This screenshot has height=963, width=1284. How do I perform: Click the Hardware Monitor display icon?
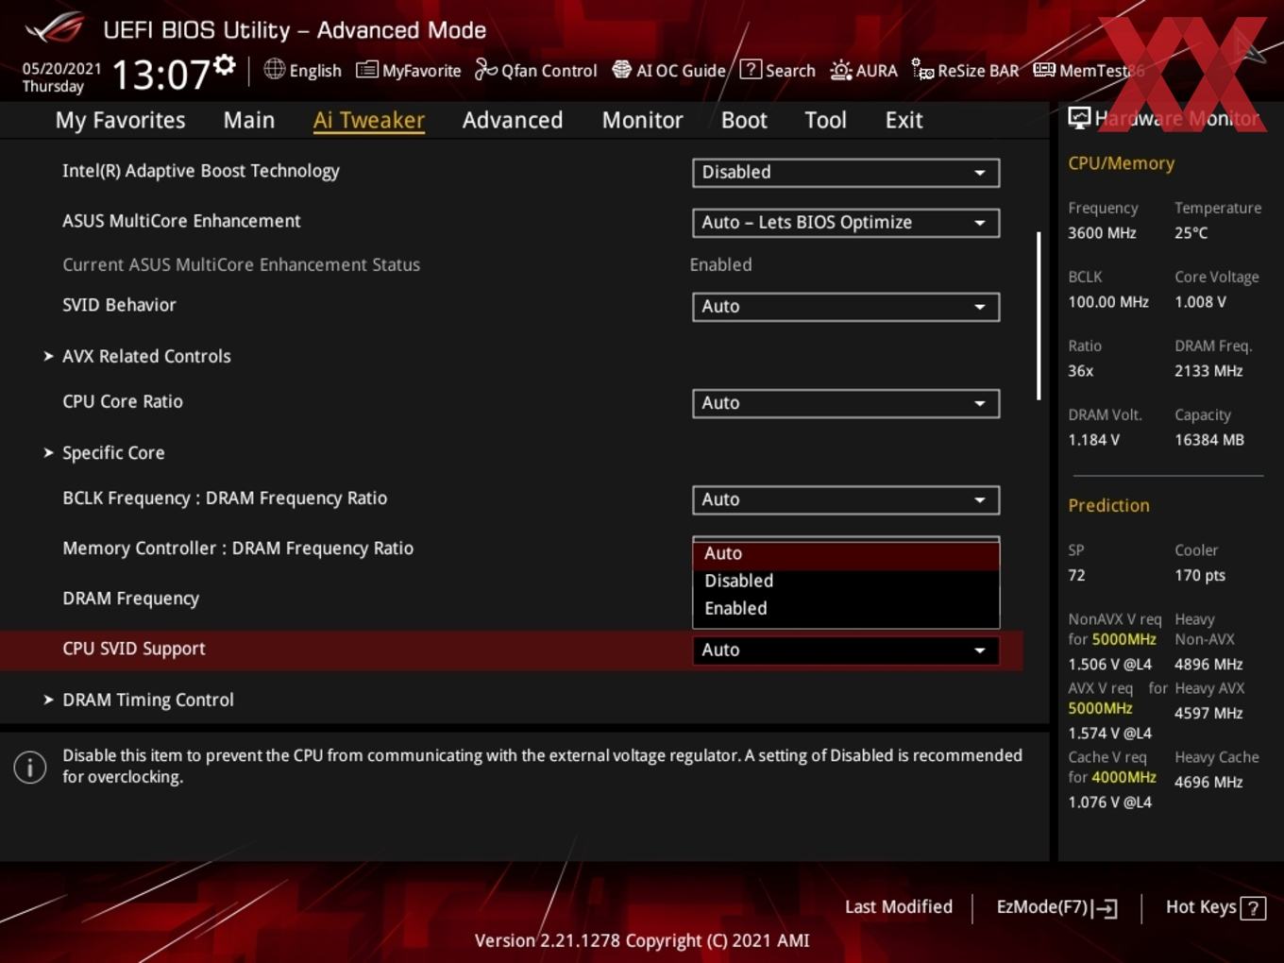(1079, 118)
